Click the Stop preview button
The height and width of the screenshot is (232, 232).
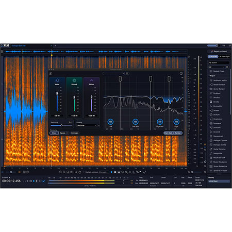click(54, 133)
